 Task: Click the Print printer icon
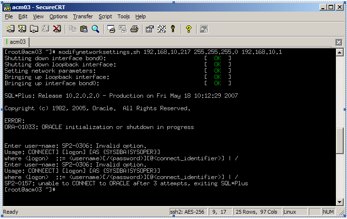pyautogui.click(x=134, y=29)
